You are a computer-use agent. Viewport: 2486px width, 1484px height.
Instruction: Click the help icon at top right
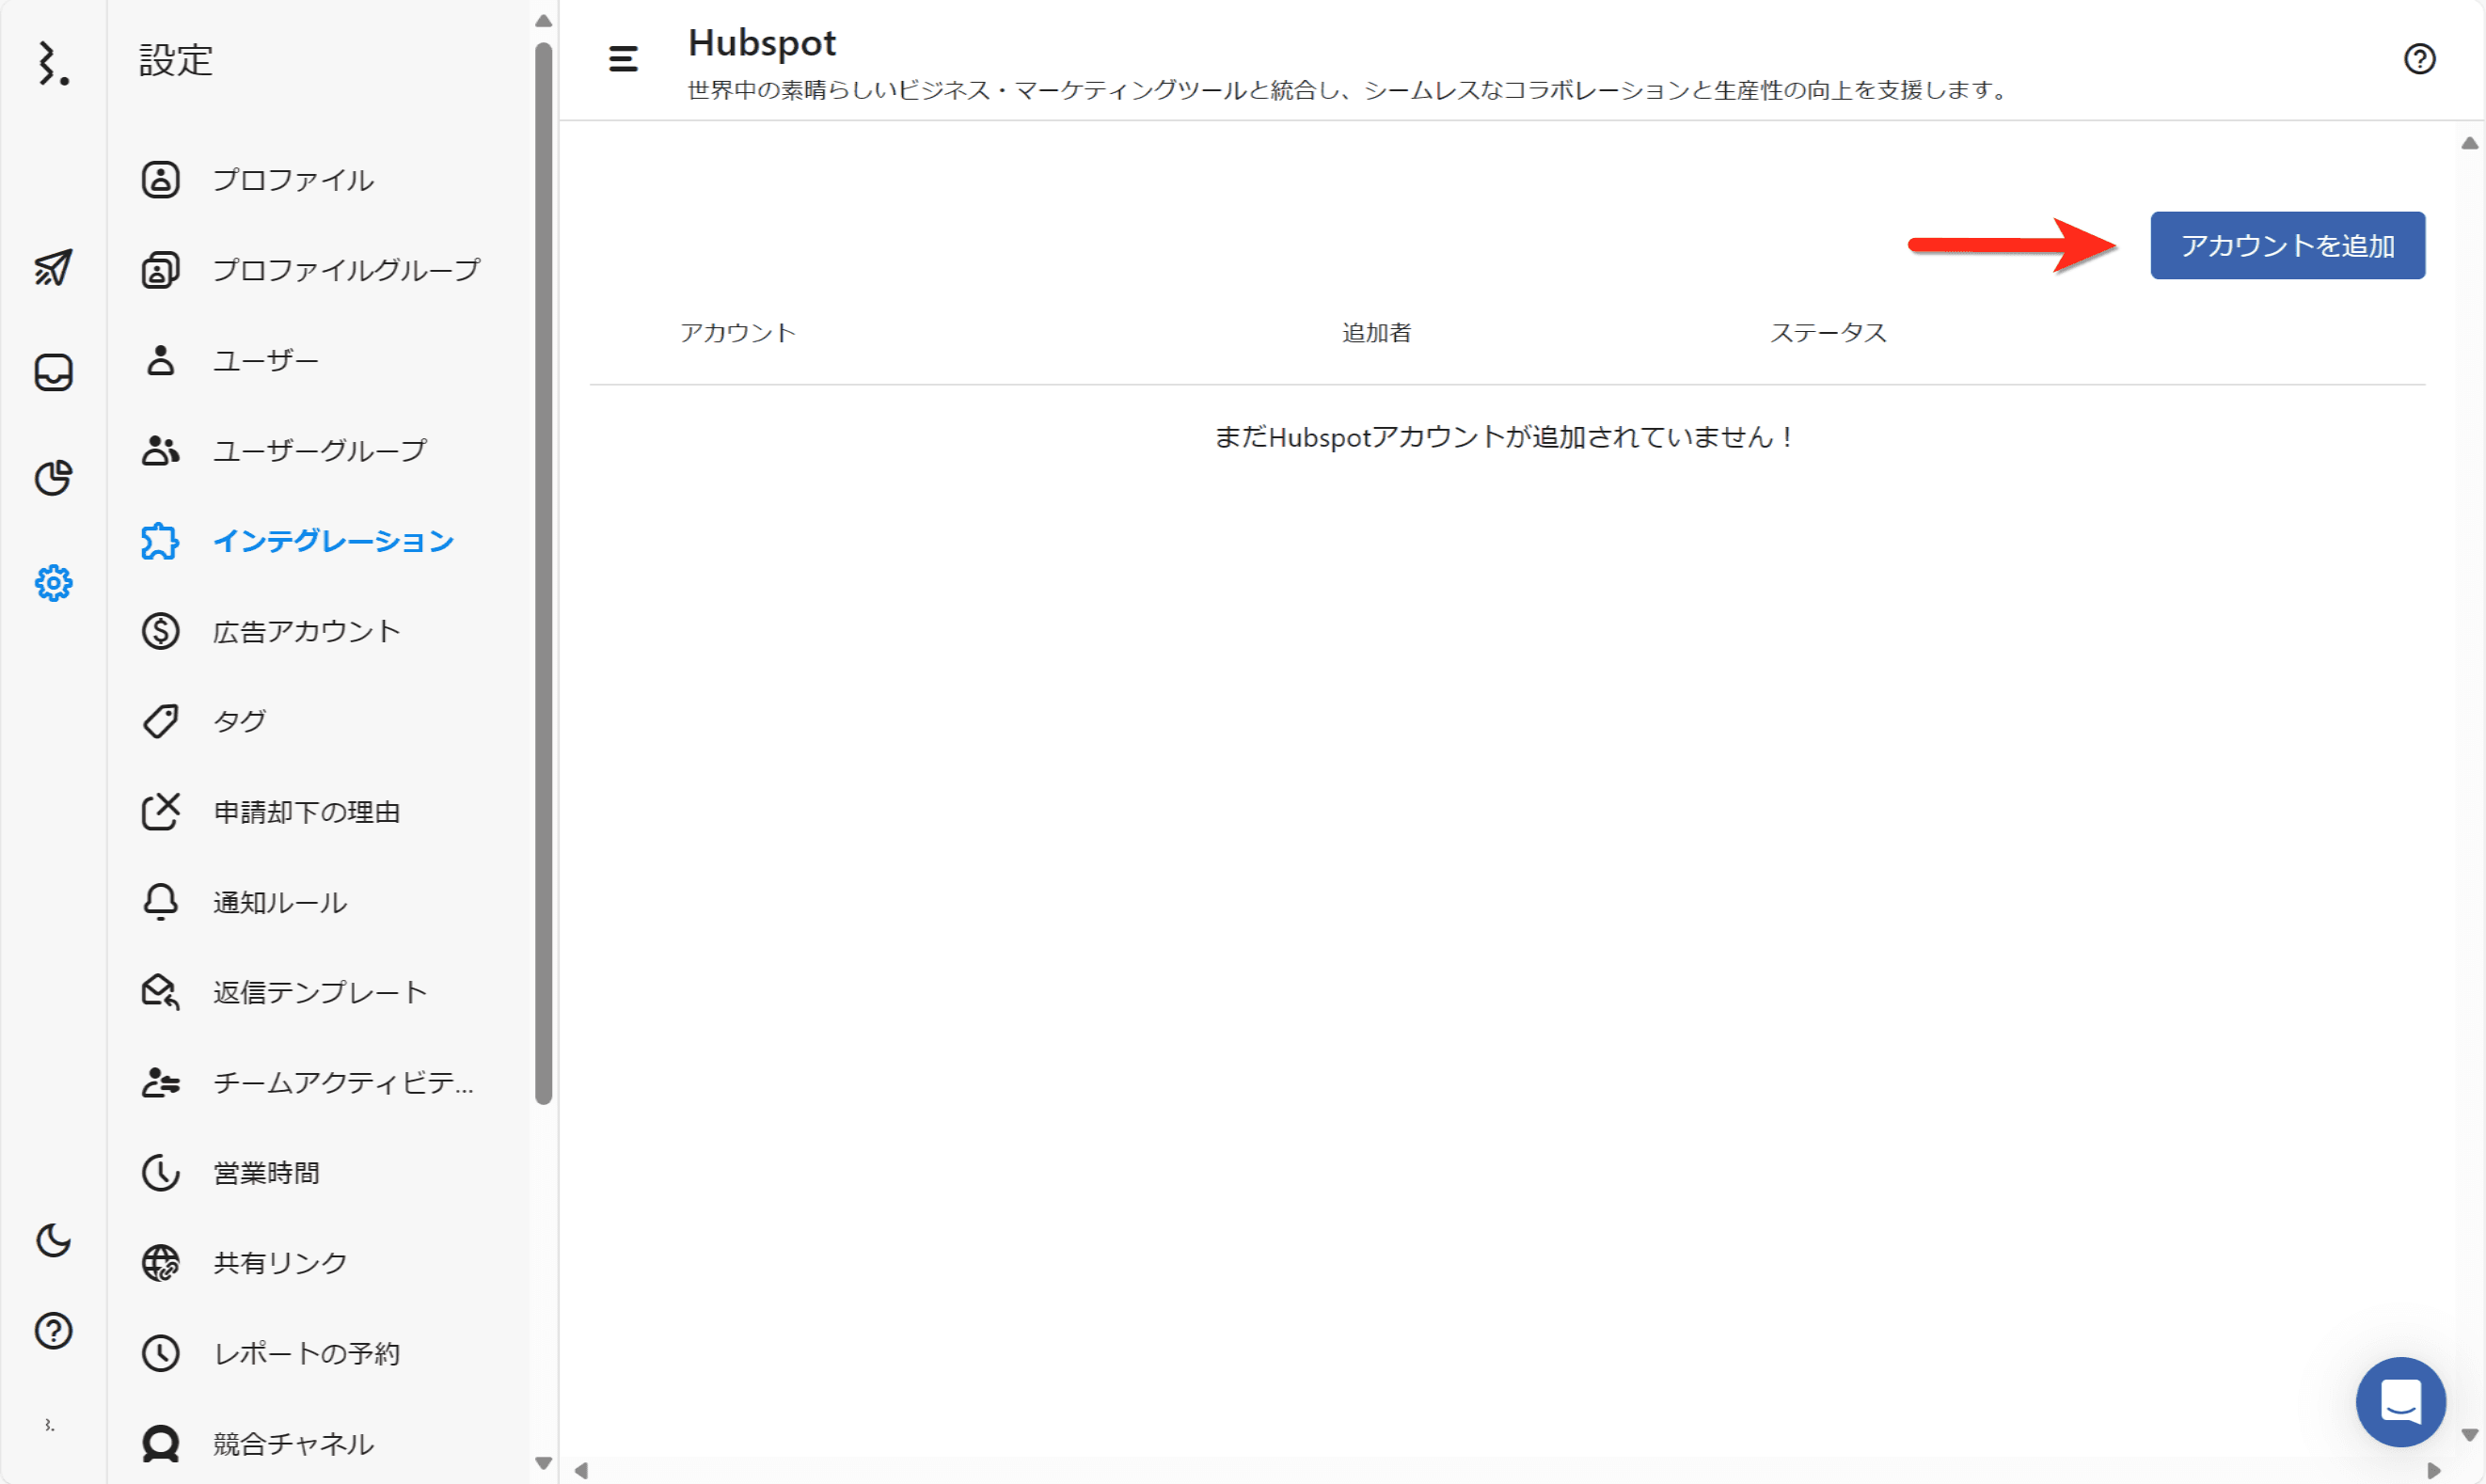[x=2419, y=59]
